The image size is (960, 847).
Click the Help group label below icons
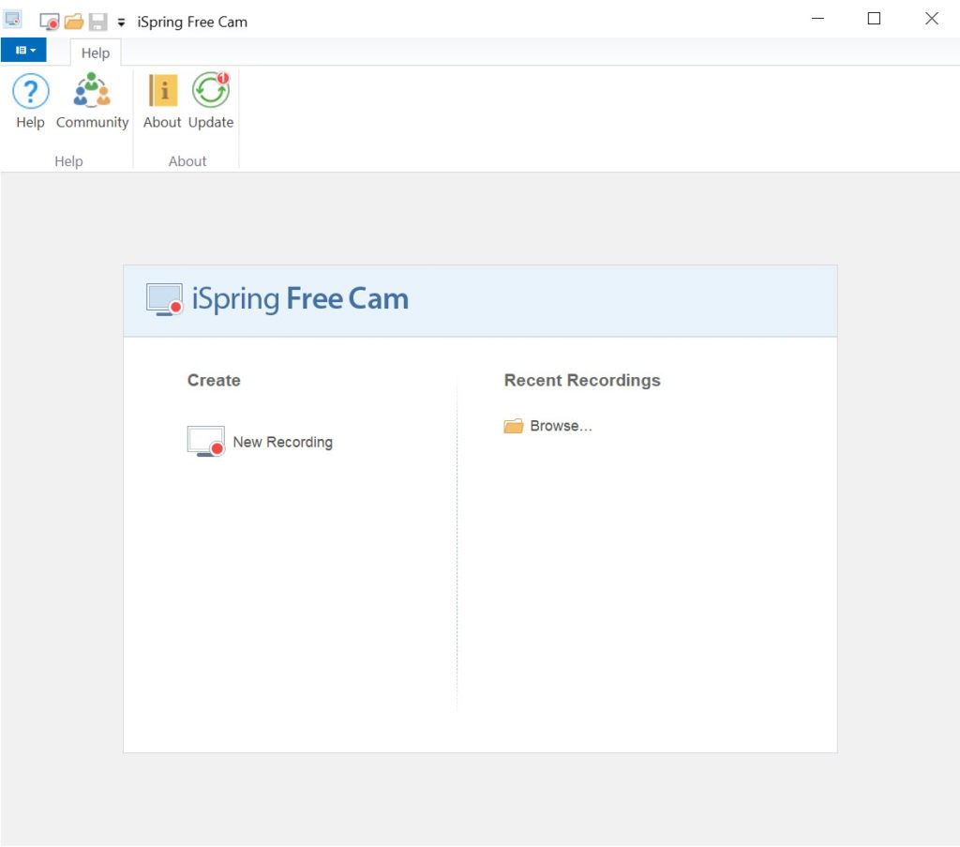[x=68, y=161]
